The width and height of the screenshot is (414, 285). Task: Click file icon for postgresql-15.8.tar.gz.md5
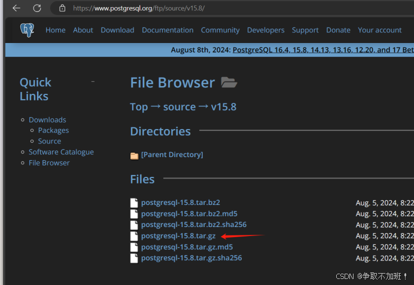pyautogui.click(x=134, y=247)
